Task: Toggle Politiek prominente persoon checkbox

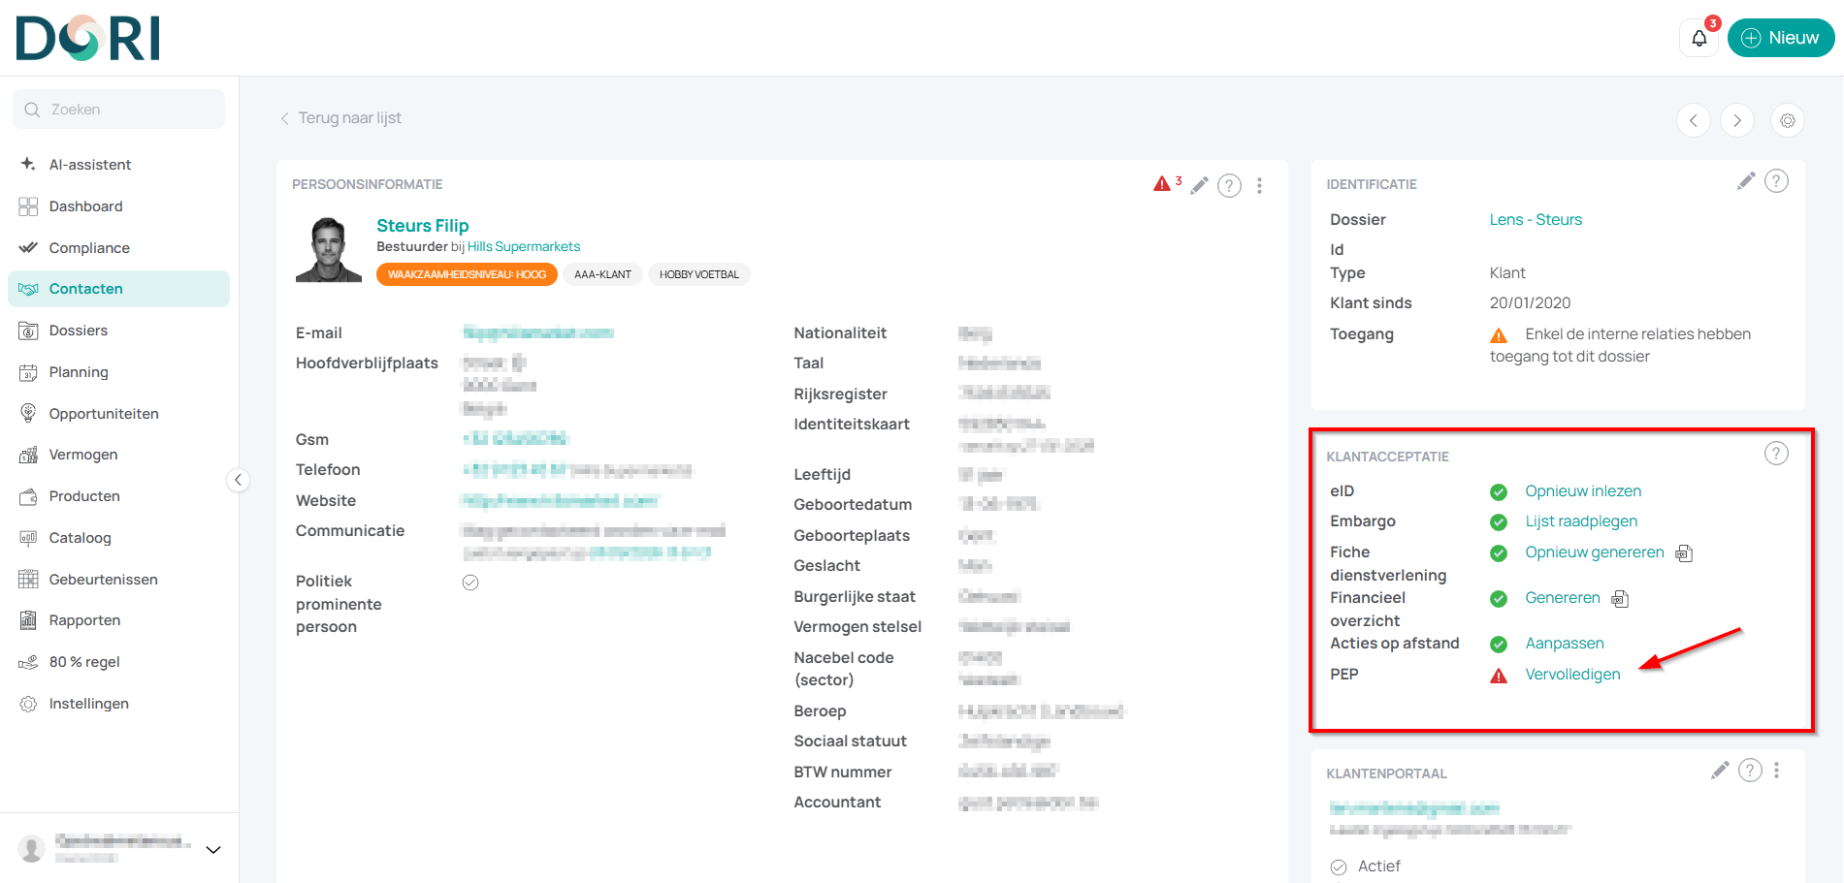Action: (470, 583)
